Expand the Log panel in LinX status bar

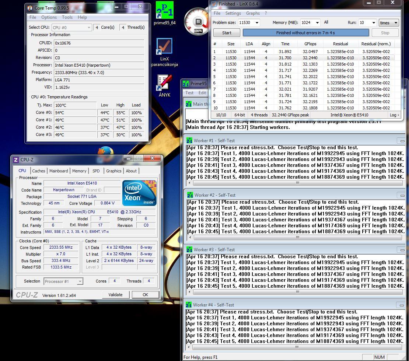394,115
